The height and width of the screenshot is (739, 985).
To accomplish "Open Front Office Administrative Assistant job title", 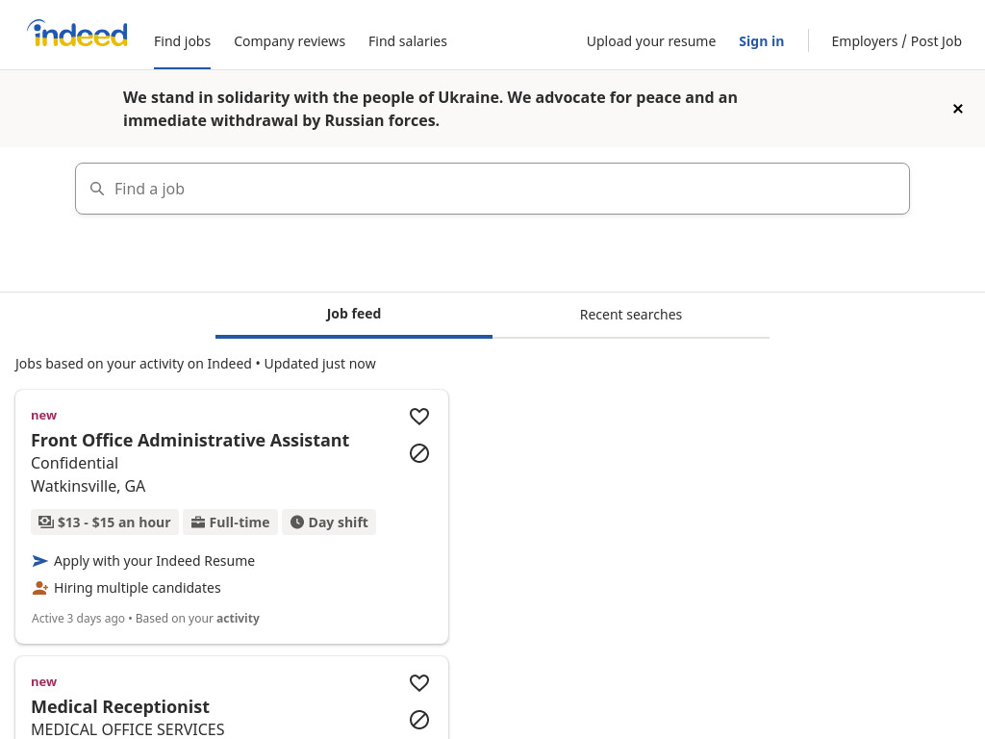I will point(189,441).
